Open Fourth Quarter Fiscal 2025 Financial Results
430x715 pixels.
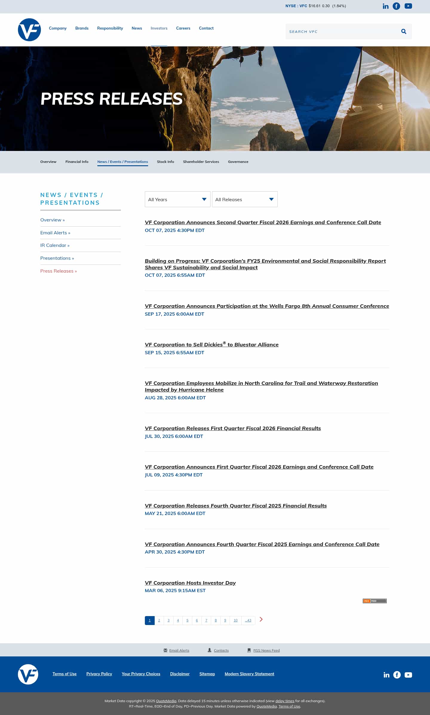(x=236, y=506)
